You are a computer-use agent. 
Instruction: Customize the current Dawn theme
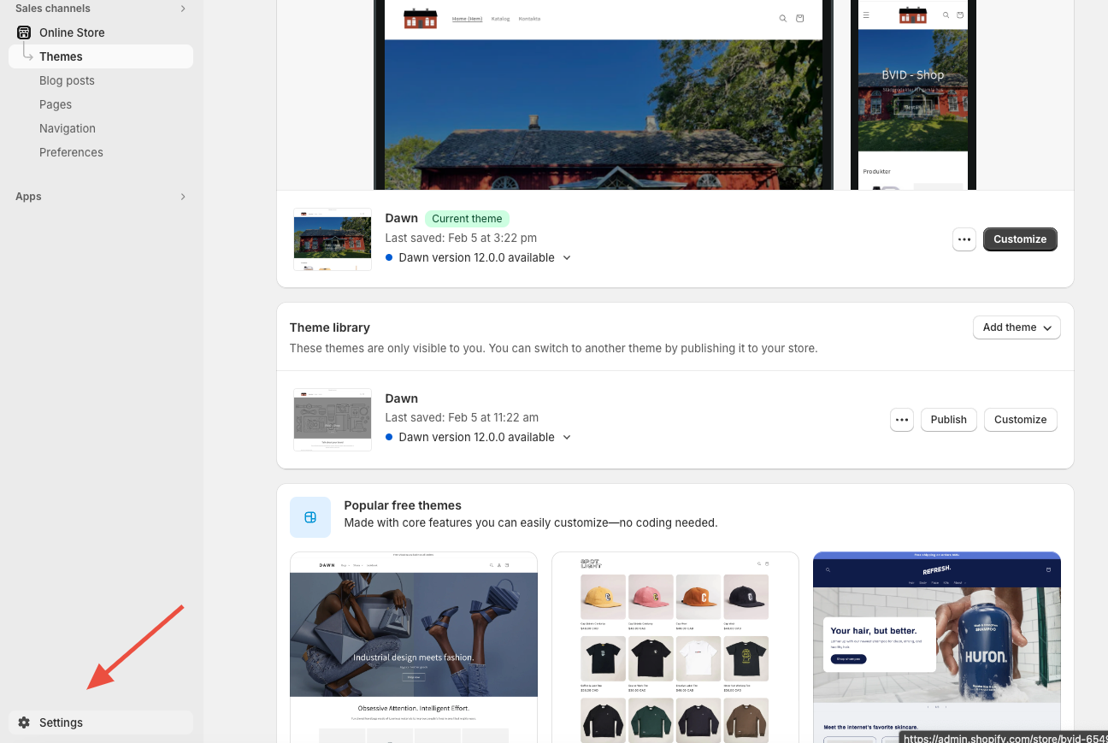tap(1019, 239)
